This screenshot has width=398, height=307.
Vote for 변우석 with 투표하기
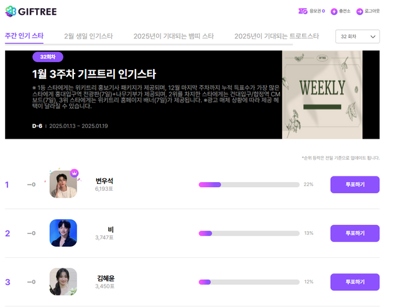coord(355,185)
